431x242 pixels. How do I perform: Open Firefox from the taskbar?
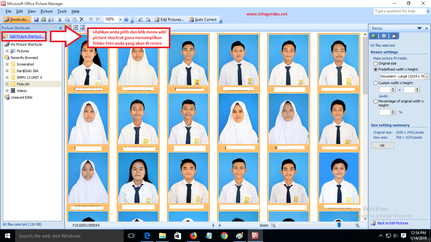(193, 236)
